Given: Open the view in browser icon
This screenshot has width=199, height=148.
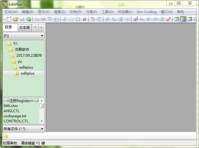Looking at the screenshot, I should click(57, 19).
